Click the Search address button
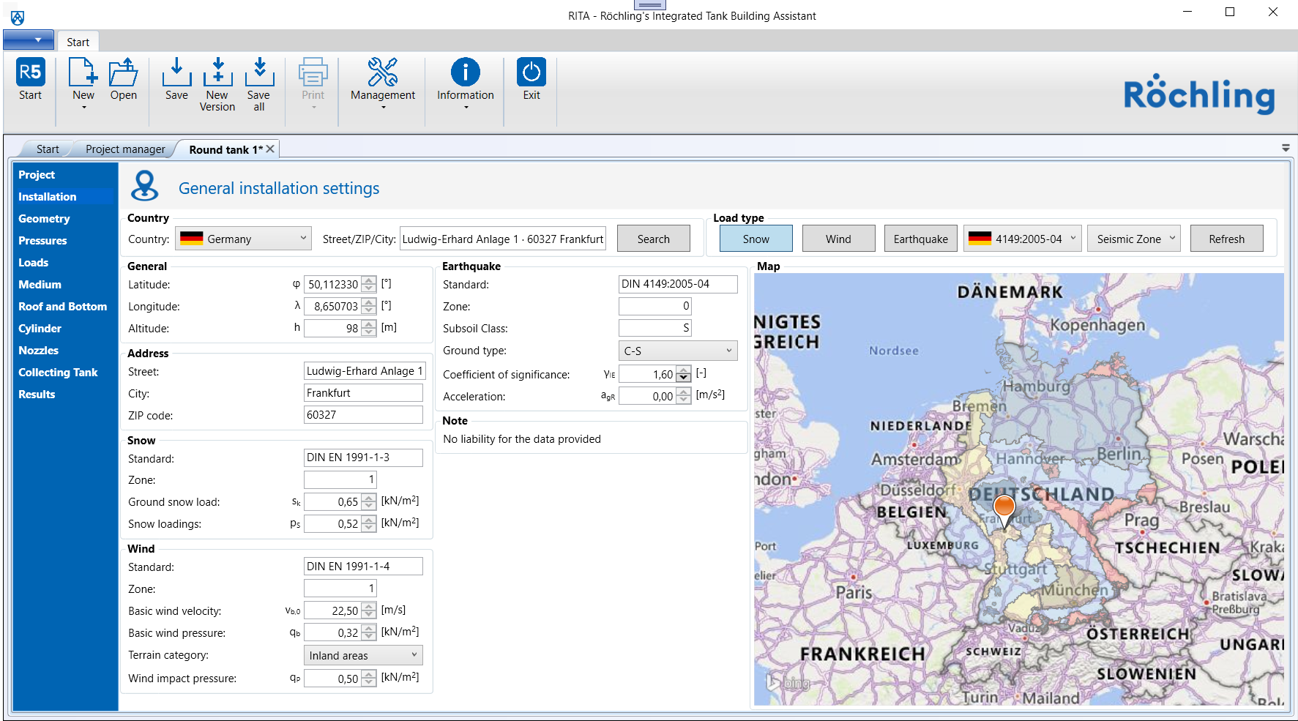This screenshot has width=1298, height=721. click(x=654, y=239)
